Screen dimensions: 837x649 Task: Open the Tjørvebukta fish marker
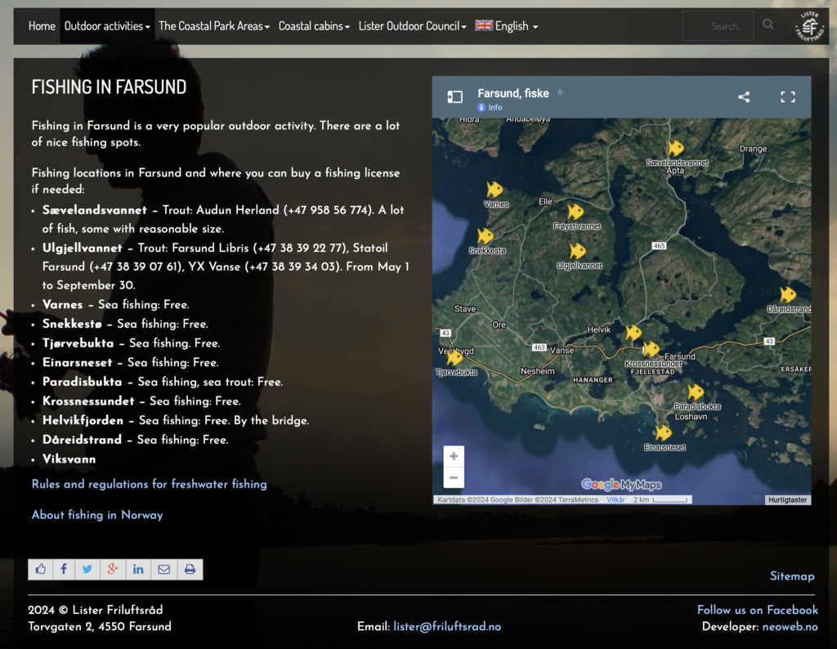pyautogui.click(x=454, y=357)
